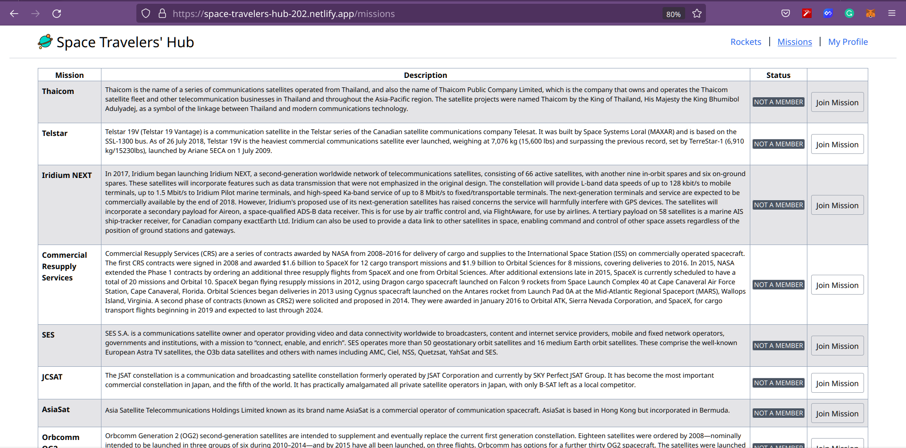Join the SES mission
Image resolution: width=906 pixels, height=448 pixels.
point(837,346)
